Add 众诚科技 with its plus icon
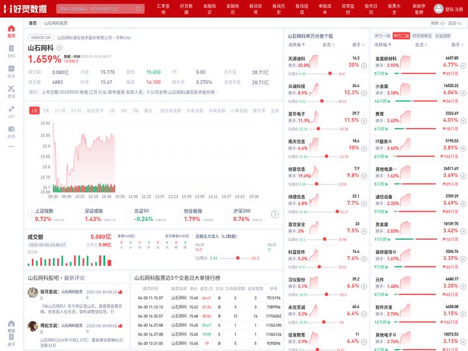The image size is (468, 351). 364,93
